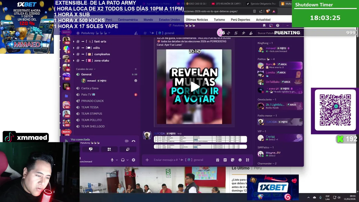Screen dimensions: 359x202
Task: Open Discord help question mark icon
Action: (x=278, y=26)
